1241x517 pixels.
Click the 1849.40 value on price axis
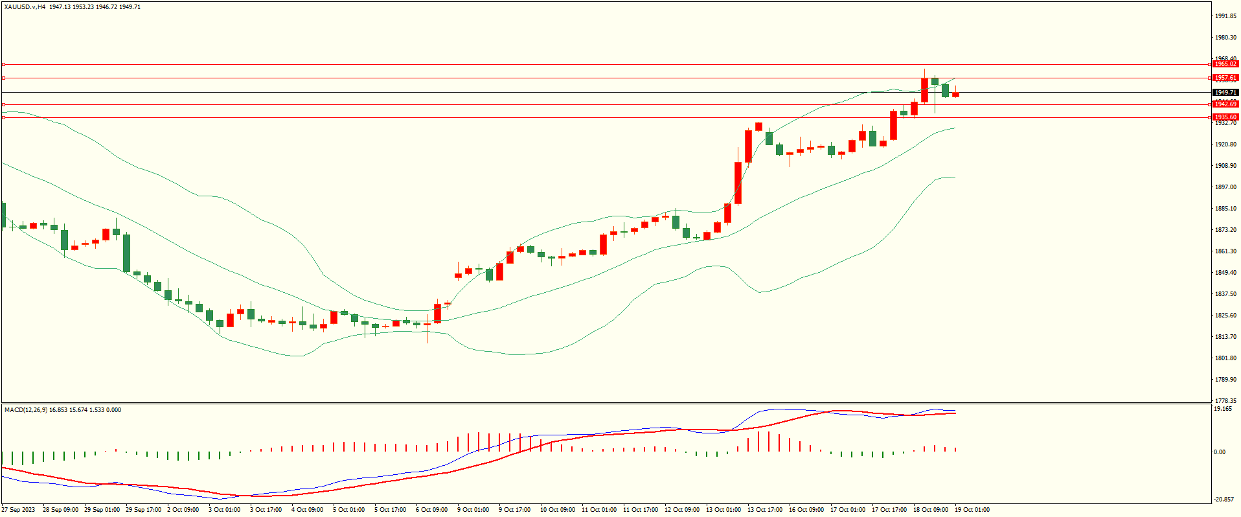pyautogui.click(x=1225, y=273)
